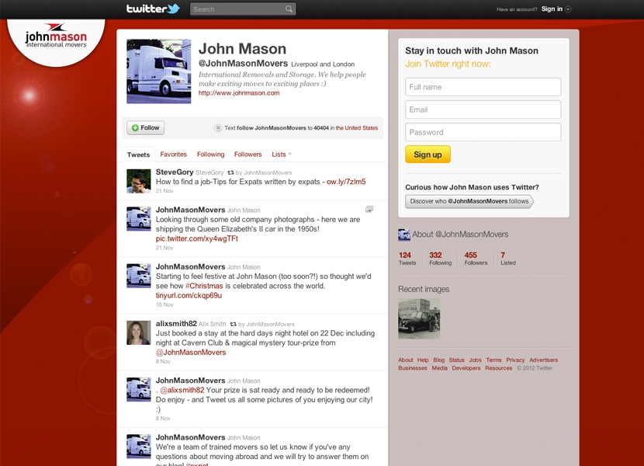The image size is (644, 466).
Task: Click the image attachment icon on Queen Elizabeth tweet
Action: click(369, 210)
